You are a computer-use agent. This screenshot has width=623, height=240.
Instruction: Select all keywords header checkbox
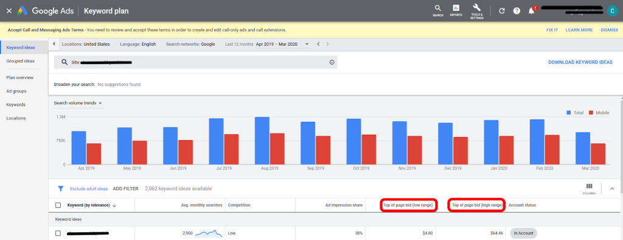(58, 205)
